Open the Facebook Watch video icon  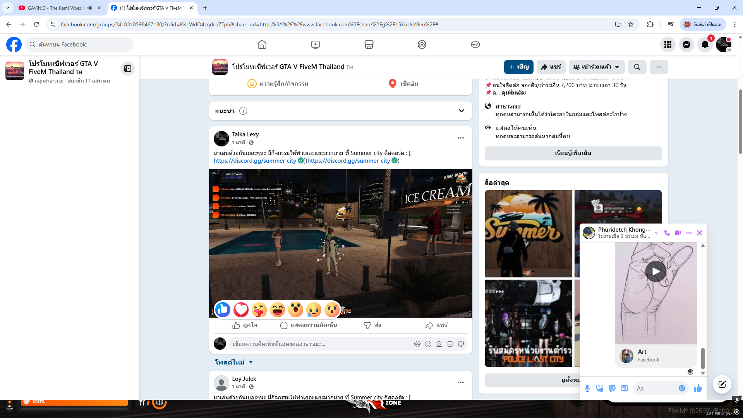[316, 45]
